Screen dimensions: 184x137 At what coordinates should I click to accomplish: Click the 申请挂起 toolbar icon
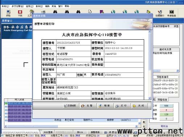point(172,13)
